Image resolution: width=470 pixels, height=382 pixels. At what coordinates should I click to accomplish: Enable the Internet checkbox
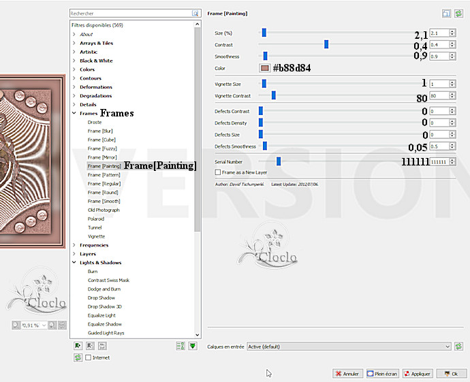click(89, 357)
